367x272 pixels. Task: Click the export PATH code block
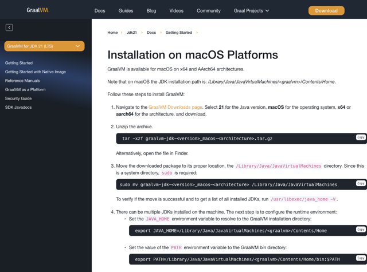(x=248, y=259)
